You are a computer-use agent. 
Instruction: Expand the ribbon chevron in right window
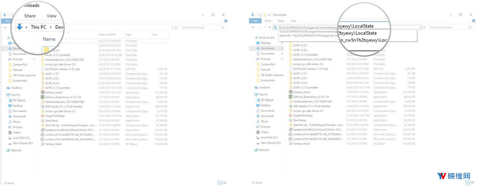pos(469,21)
